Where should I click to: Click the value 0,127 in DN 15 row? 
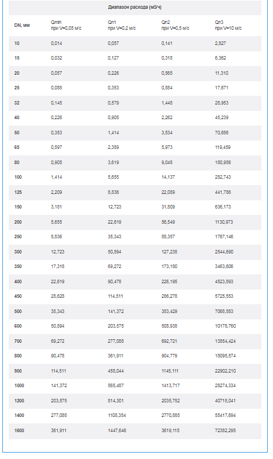113,58
